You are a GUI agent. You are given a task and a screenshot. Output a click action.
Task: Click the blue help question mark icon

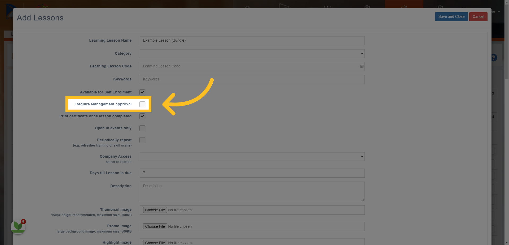click(x=494, y=58)
